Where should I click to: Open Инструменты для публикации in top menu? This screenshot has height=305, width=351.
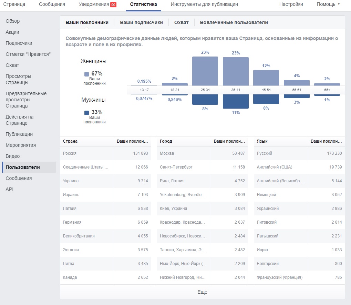204,4
